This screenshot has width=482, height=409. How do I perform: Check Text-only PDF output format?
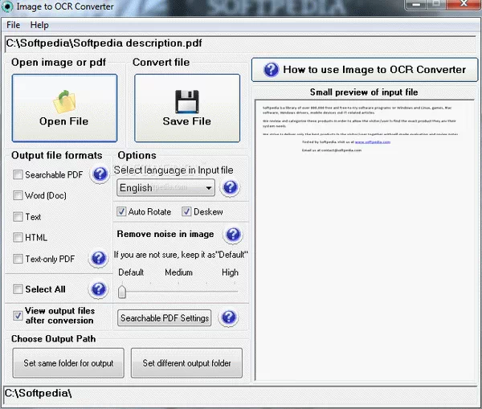coord(18,259)
